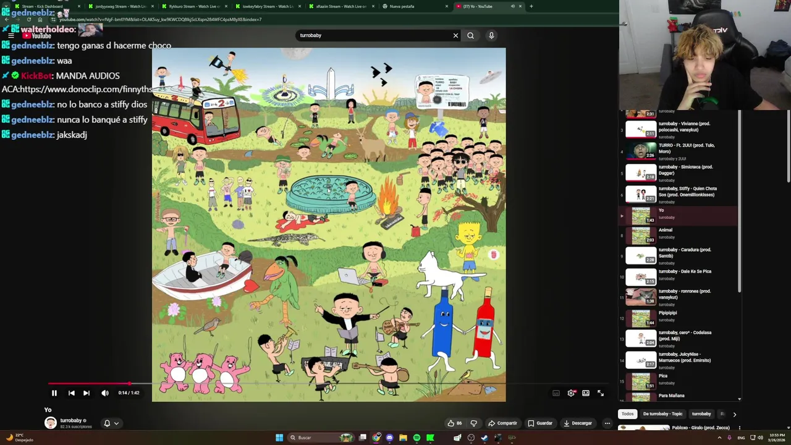791x445 pixels.
Task: Pause the YouTube video
Action: (54, 393)
